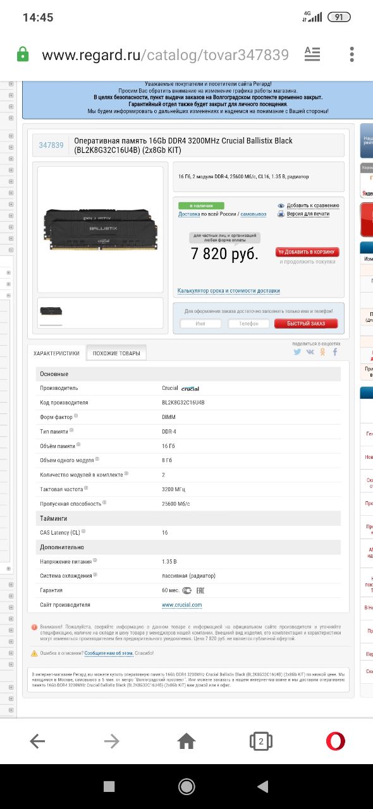This screenshot has height=809, width=373.
Task: Tap Android back triangle button
Action: (x=263, y=786)
